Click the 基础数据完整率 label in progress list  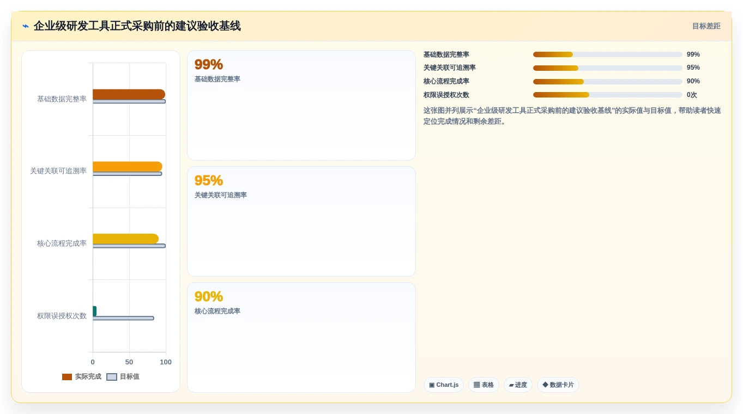[446, 54]
